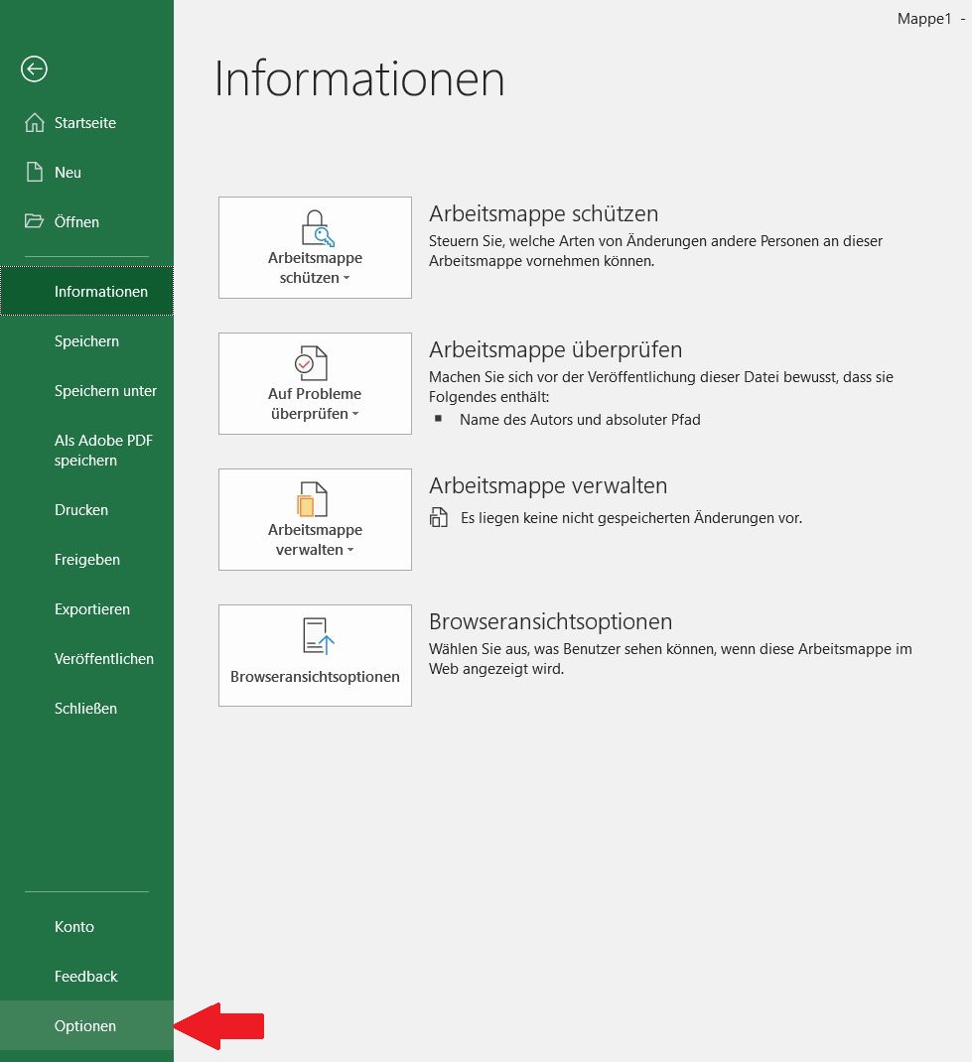
Task: Click the Arbeitsmappe verwalten documents icon
Action: click(x=314, y=499)
